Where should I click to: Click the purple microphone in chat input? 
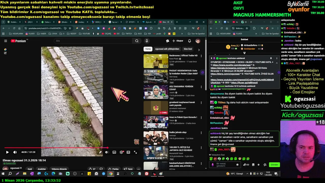click(x=213, y=165)
